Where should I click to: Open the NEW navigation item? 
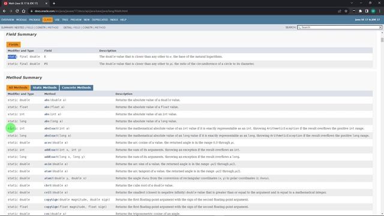(x=86, y=20)
